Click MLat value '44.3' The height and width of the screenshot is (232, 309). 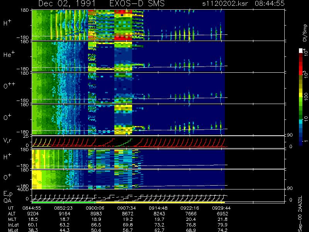(x=65, y=230)
